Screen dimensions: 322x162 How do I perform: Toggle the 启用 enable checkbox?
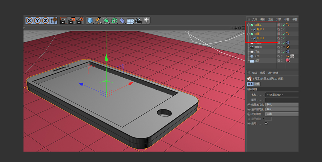266,124
